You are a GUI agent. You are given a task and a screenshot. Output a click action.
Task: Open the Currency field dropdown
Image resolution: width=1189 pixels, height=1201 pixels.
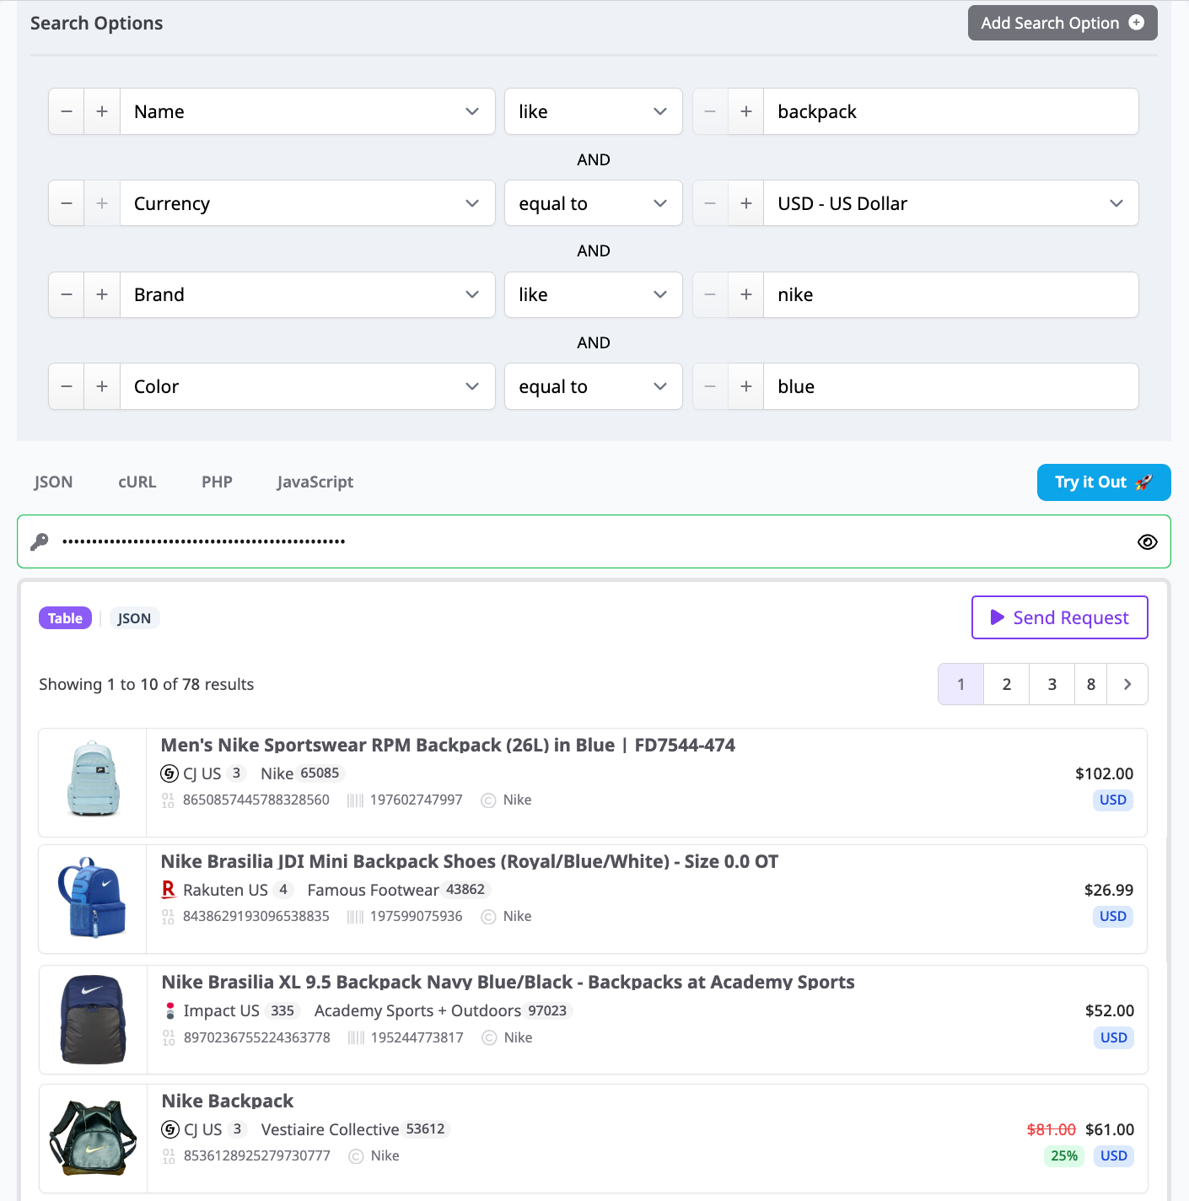308,203
